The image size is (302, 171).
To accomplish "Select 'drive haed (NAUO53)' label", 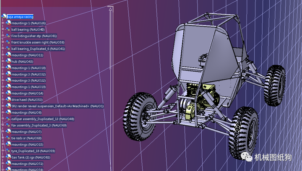I will click(27, 100).
